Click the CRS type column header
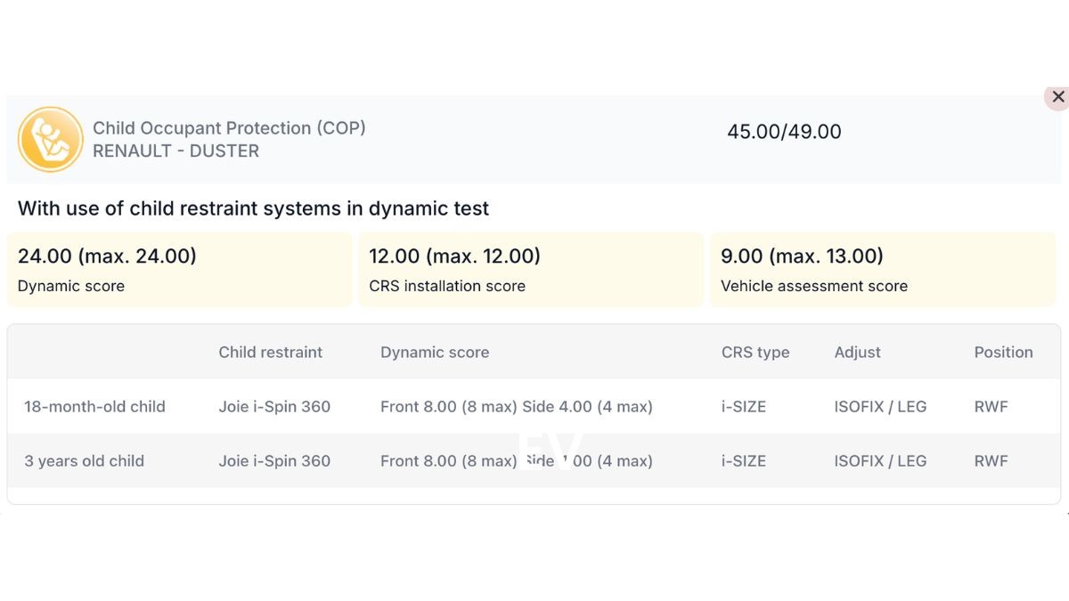 pos(755,353)
